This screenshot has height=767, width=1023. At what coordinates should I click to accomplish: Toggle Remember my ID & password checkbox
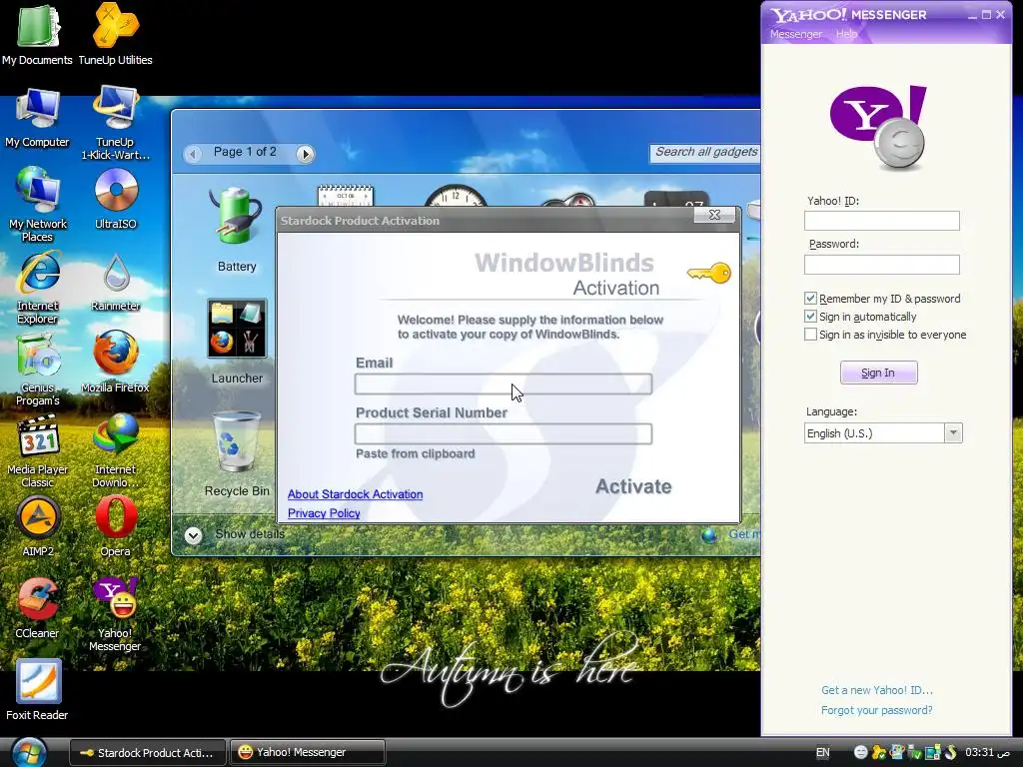[x=810, y=298]
